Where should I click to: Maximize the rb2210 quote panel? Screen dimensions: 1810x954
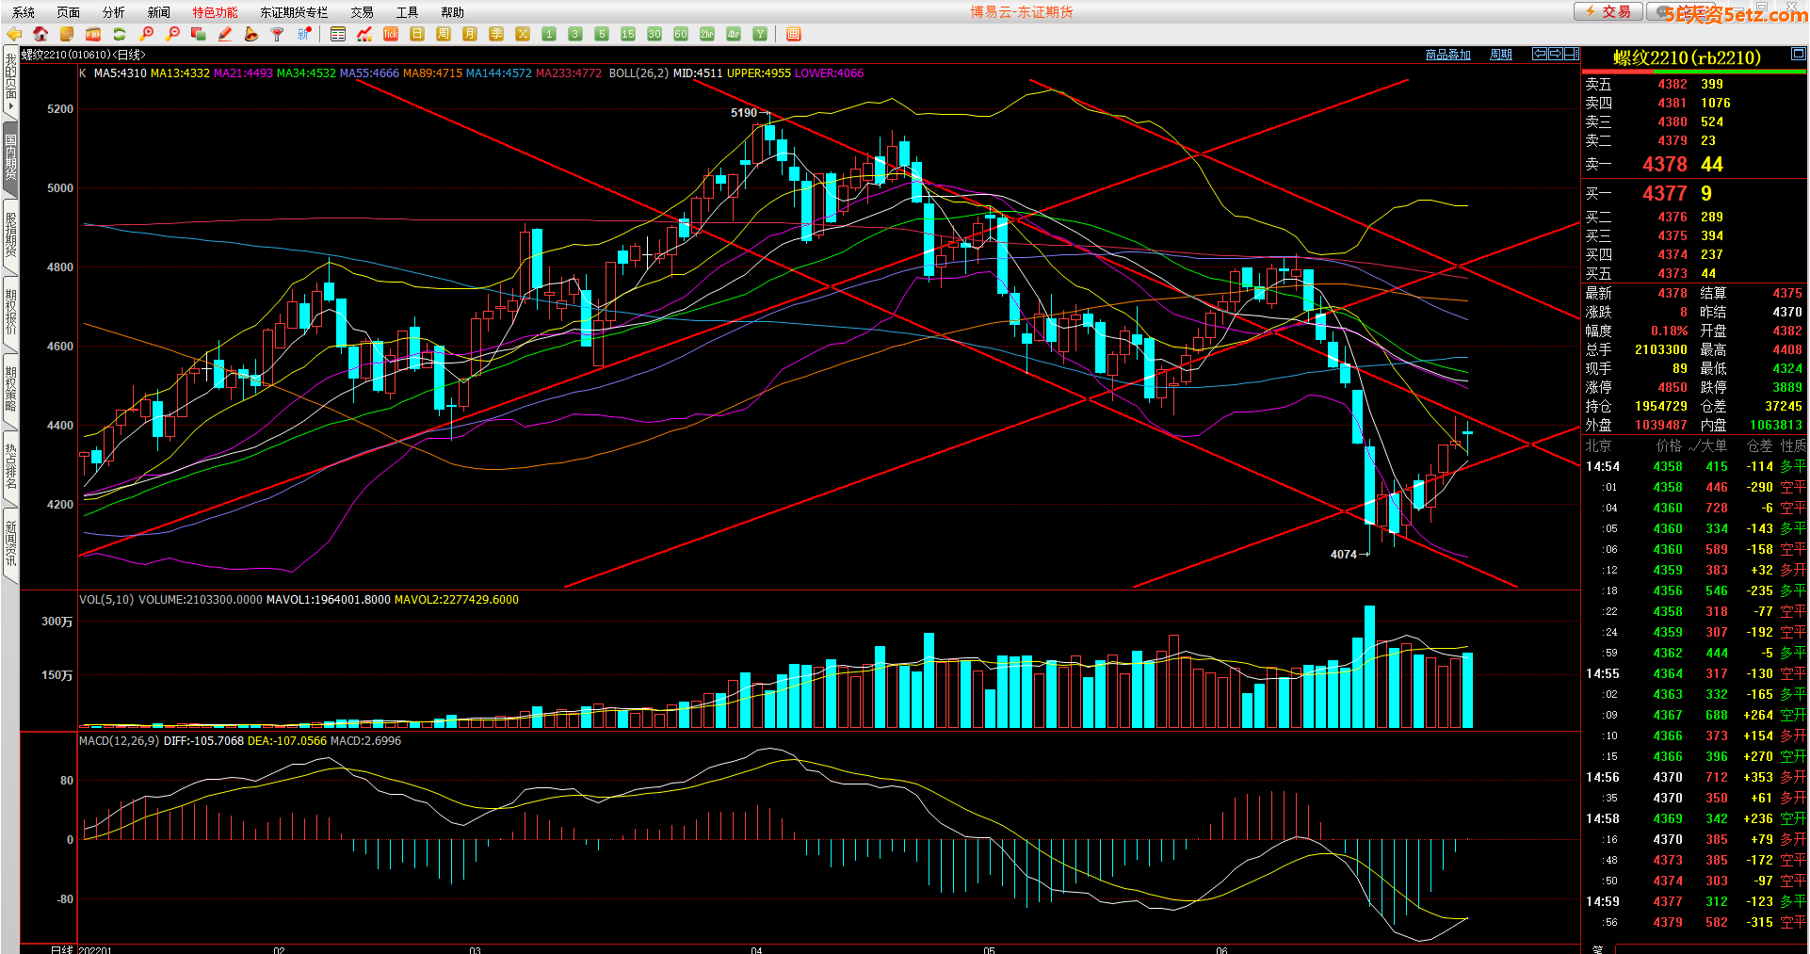[x=1798, y=54]
